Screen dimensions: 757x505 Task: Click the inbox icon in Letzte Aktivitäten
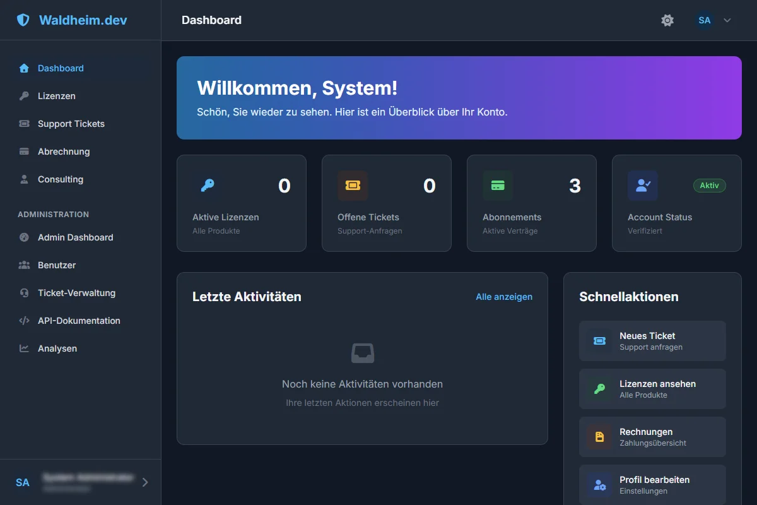click(362, 353)
